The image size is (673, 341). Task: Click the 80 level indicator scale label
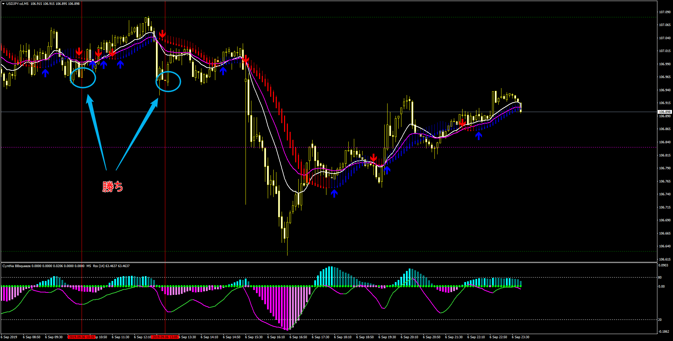pyautogui.click(x=660, y=278)
